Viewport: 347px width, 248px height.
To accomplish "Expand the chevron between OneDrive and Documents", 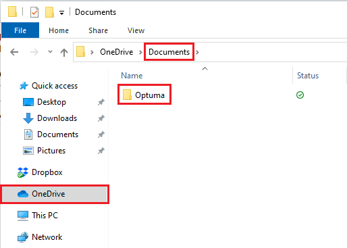I will 140,52.
